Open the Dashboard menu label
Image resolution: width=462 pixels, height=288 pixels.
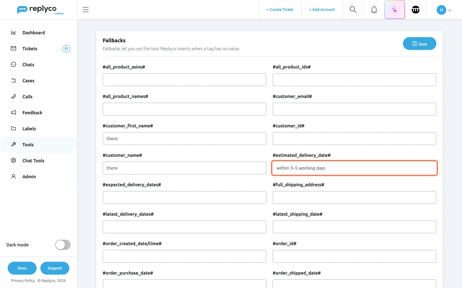pyautogui.click(x=34, y=33)
